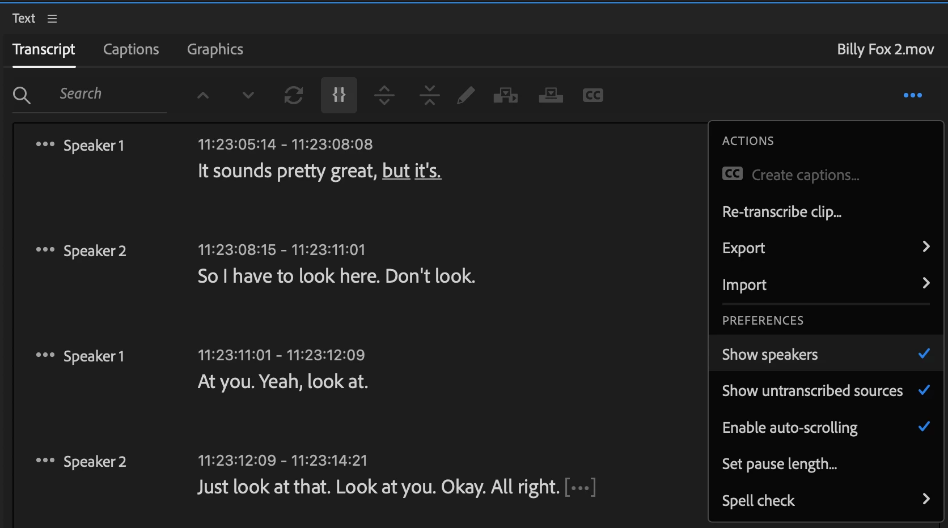This screenshot has width=948, height=528.
Task: Click the insert edit icon
Action: (x=506, y=95)
